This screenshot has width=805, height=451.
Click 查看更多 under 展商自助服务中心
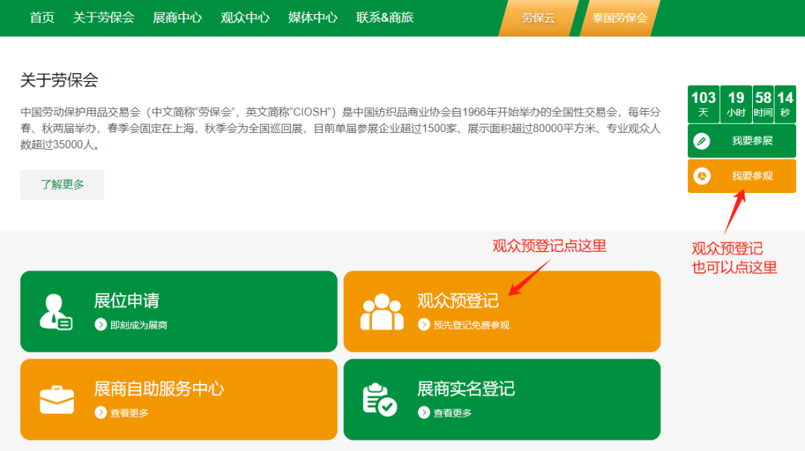(130, 413)
